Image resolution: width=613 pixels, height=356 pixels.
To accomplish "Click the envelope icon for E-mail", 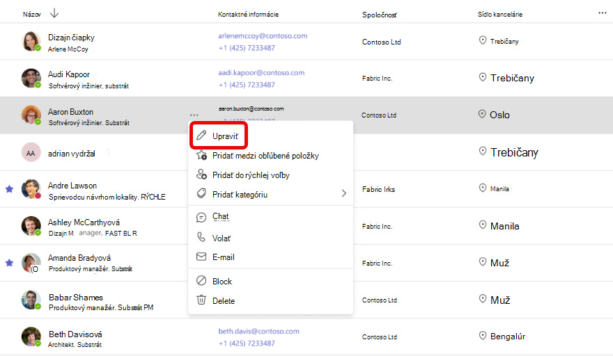I will pos(201,257).
